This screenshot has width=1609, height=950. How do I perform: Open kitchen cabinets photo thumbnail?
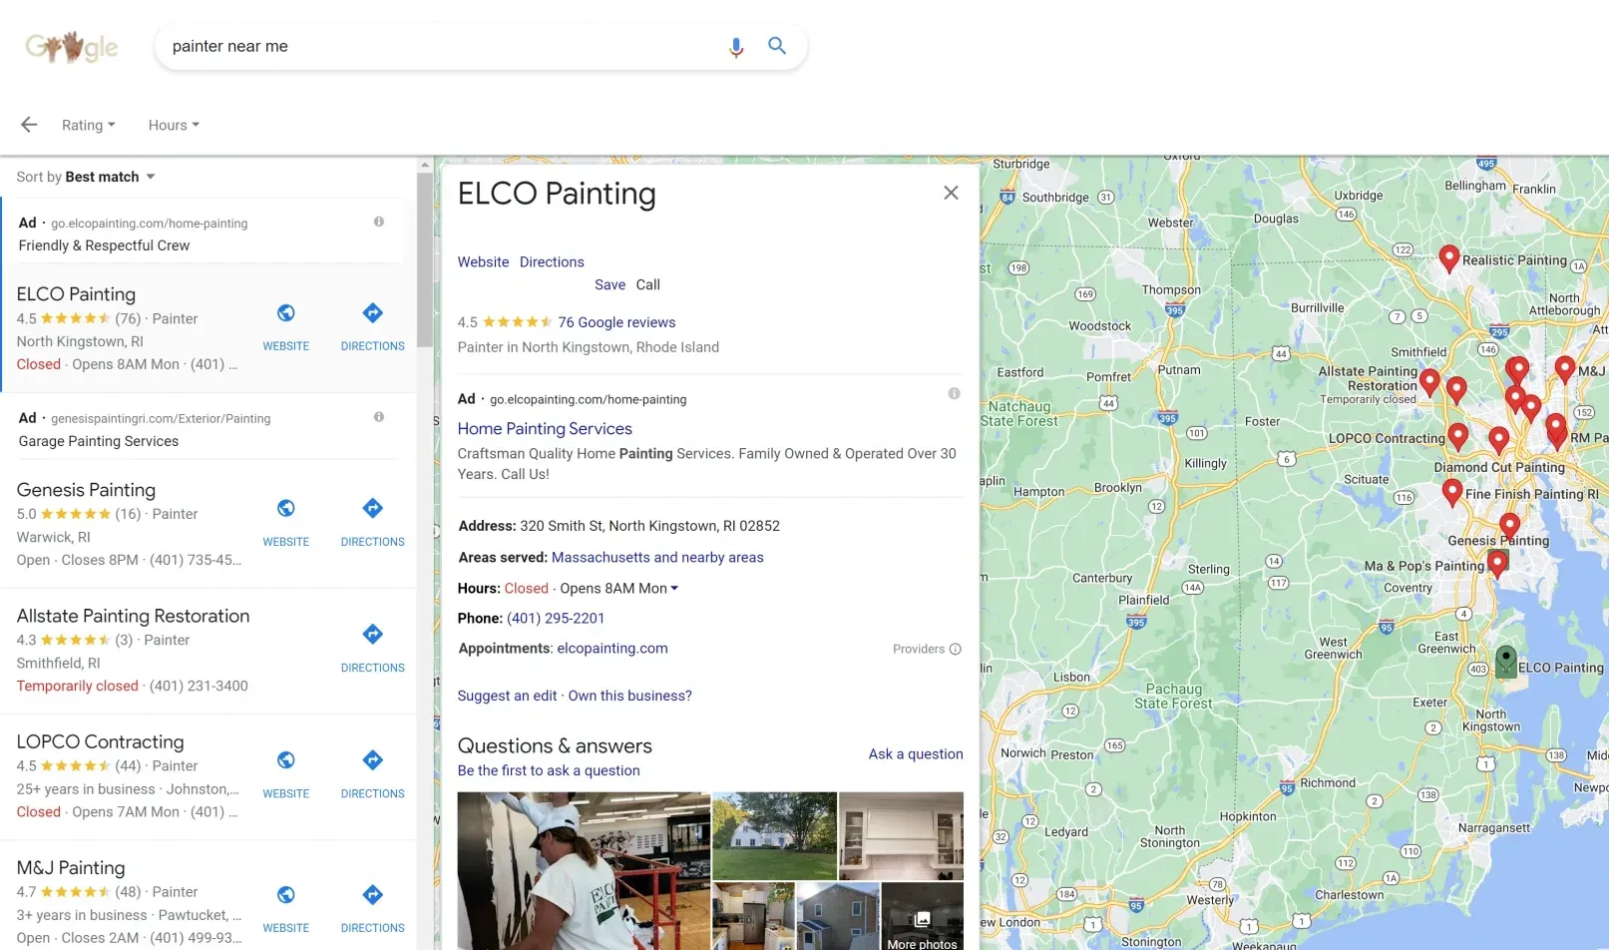tap(902, 835)
